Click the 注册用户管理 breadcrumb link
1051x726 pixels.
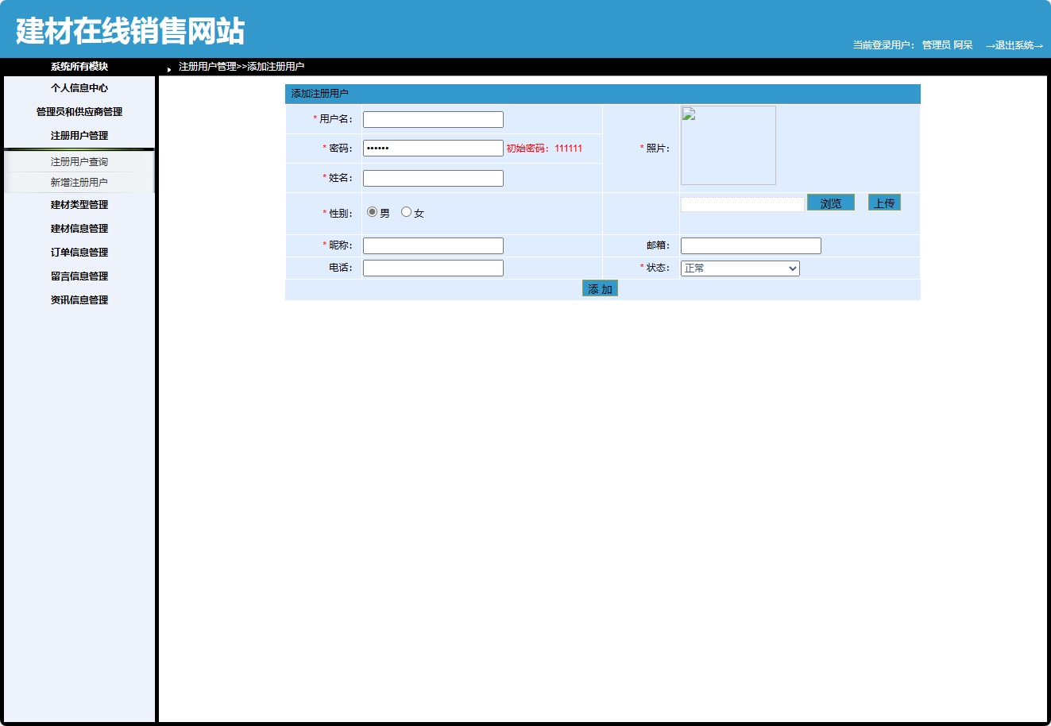click(207, 67)
